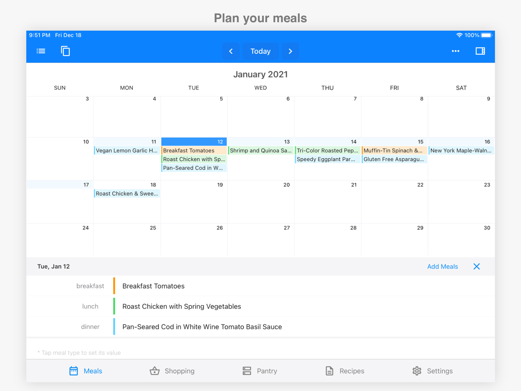
Task: Click the Wi-Fi status icon
Action: [x=459, y=35]
